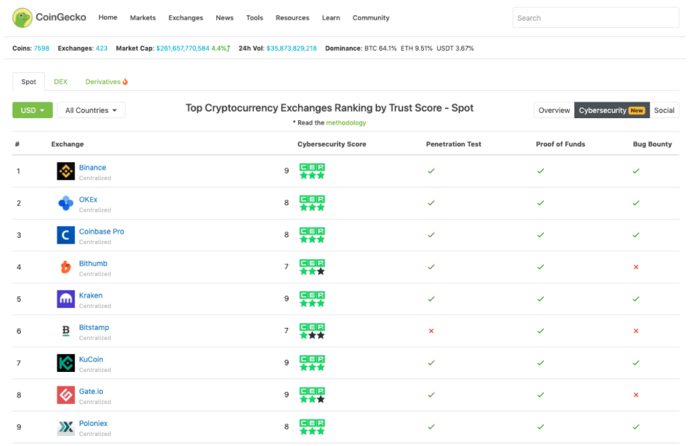The height and width of the screenshot is (446, 691).
Task: Open the Markets navigation menu
Action: [143, 17]
